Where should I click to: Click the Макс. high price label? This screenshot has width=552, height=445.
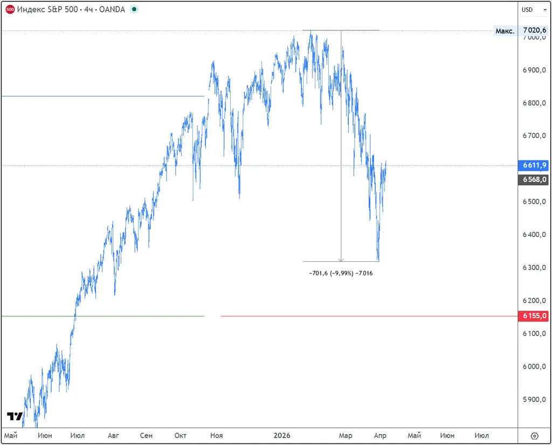point(505,31)
